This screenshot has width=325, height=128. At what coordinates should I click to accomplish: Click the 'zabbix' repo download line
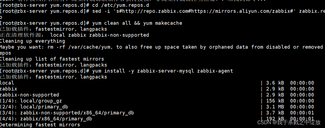(157, 89)
